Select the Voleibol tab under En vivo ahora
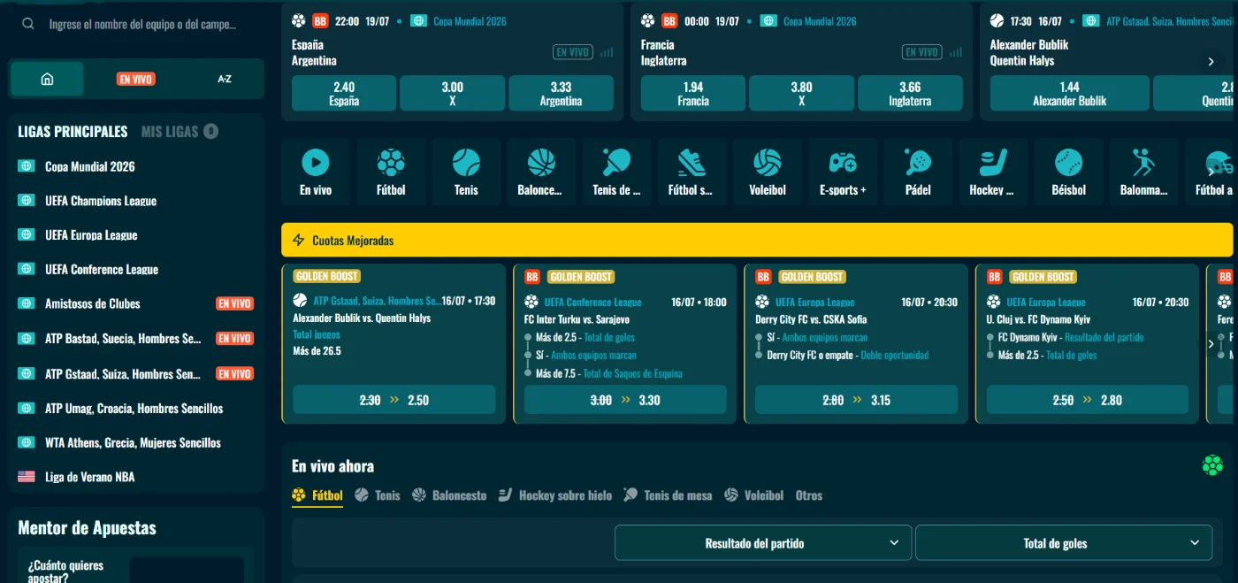This screenshot has height=583, width=1238. tap(753, 495)
